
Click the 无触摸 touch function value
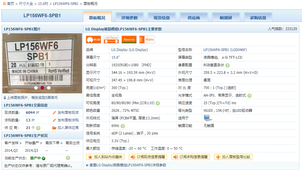[x=209, y=126]
